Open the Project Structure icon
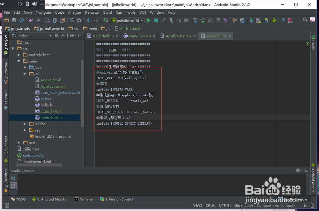Screen dimensions: 319x211 pos(242,20)
